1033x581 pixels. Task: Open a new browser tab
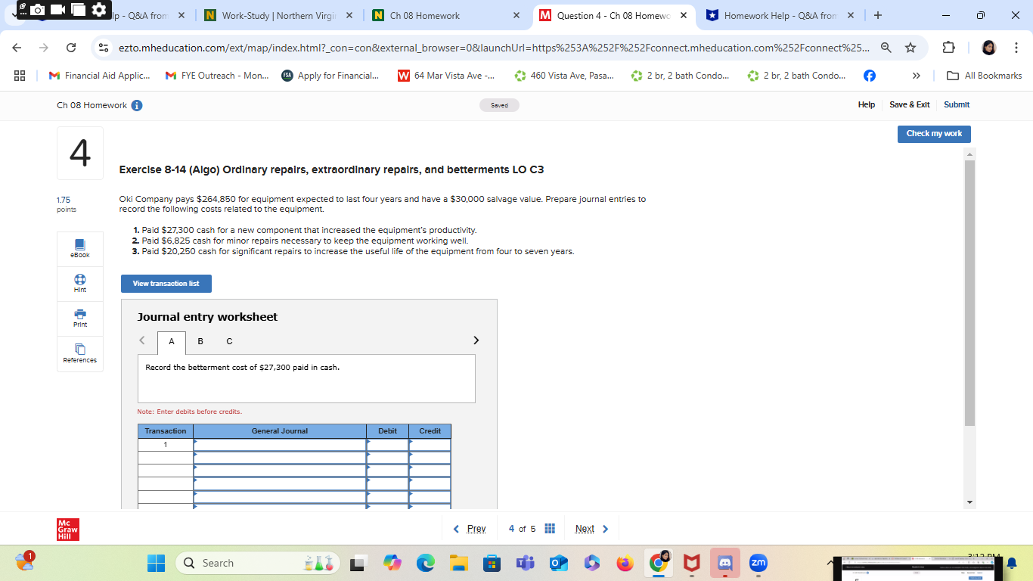[x=877, y=15]
